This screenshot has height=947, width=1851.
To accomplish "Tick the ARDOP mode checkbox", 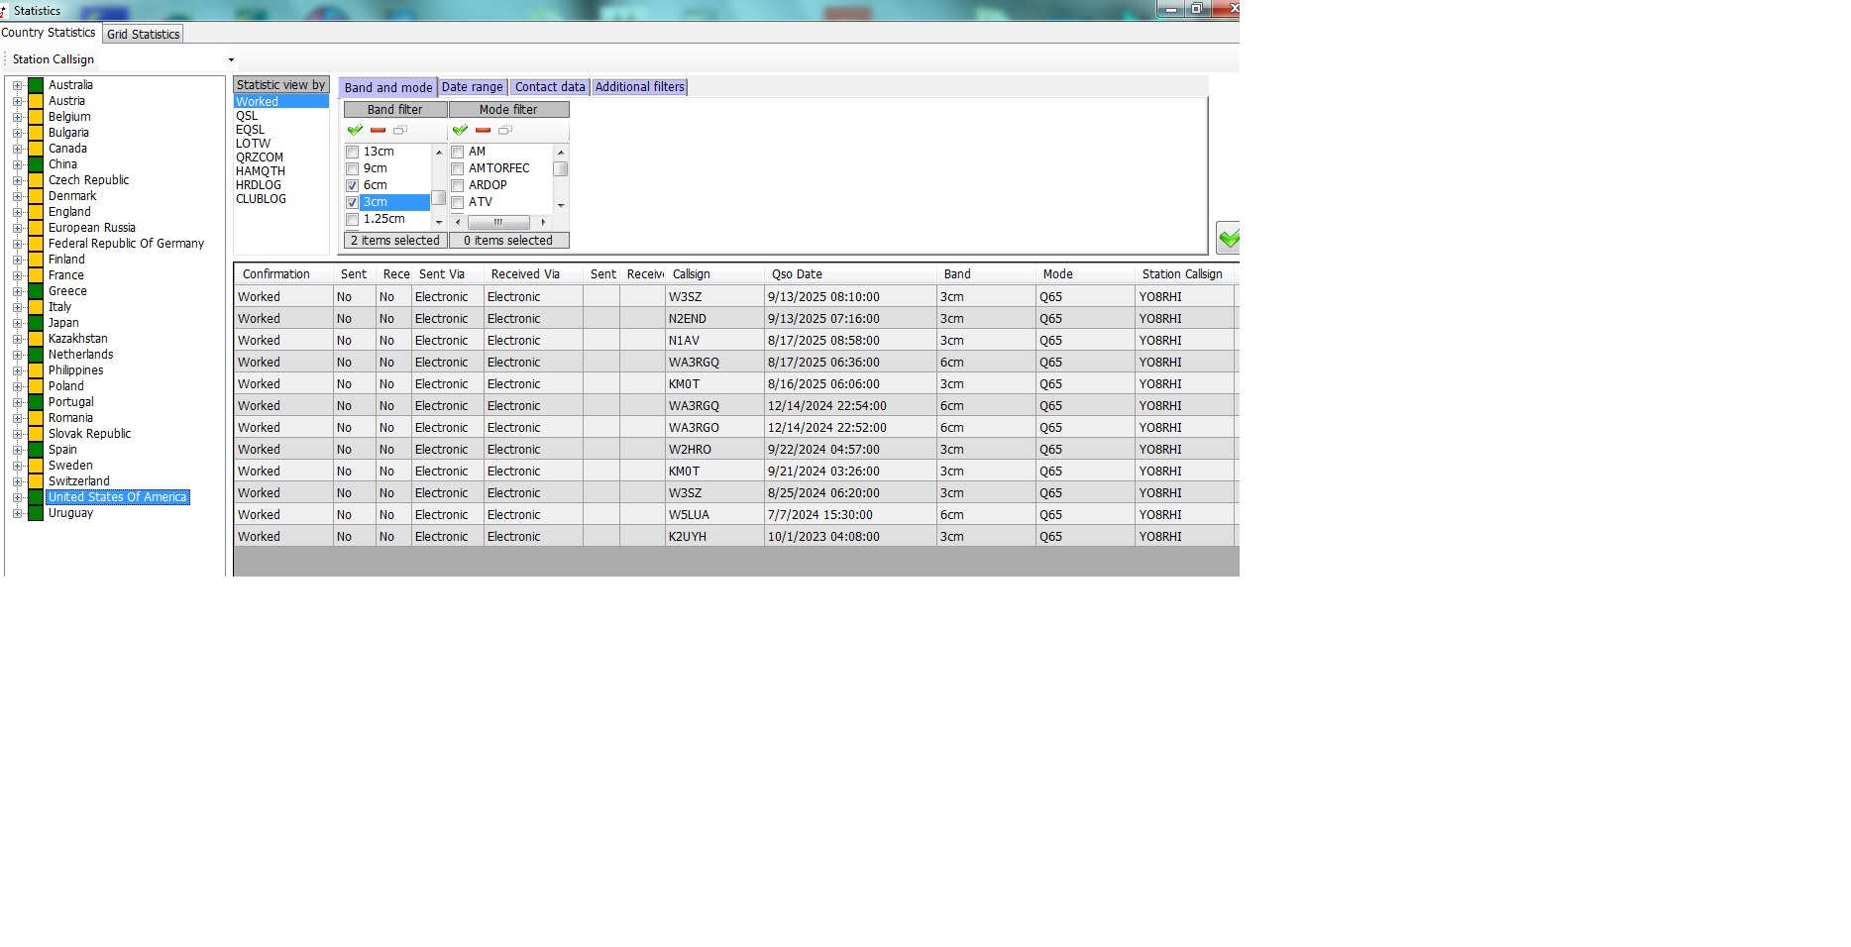I will pyautogui.click(x=458, y=185).
